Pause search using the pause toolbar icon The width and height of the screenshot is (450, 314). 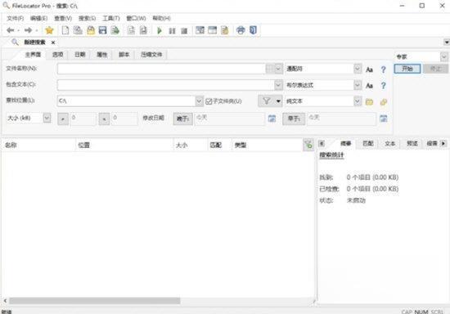pos(172,31)
